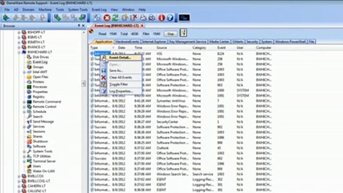Click the Disk Drives icon in tree

(x=29, y=57)
